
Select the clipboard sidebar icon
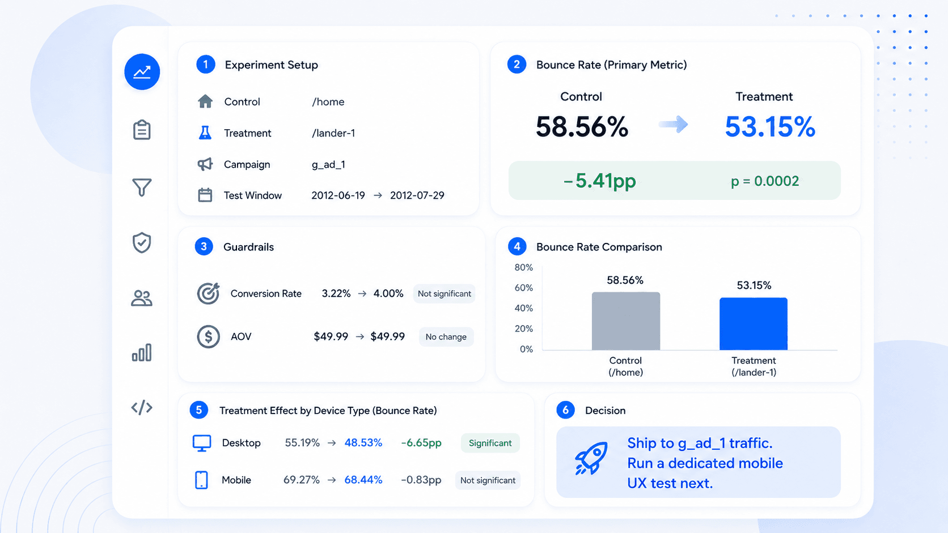tap(142, 130)
